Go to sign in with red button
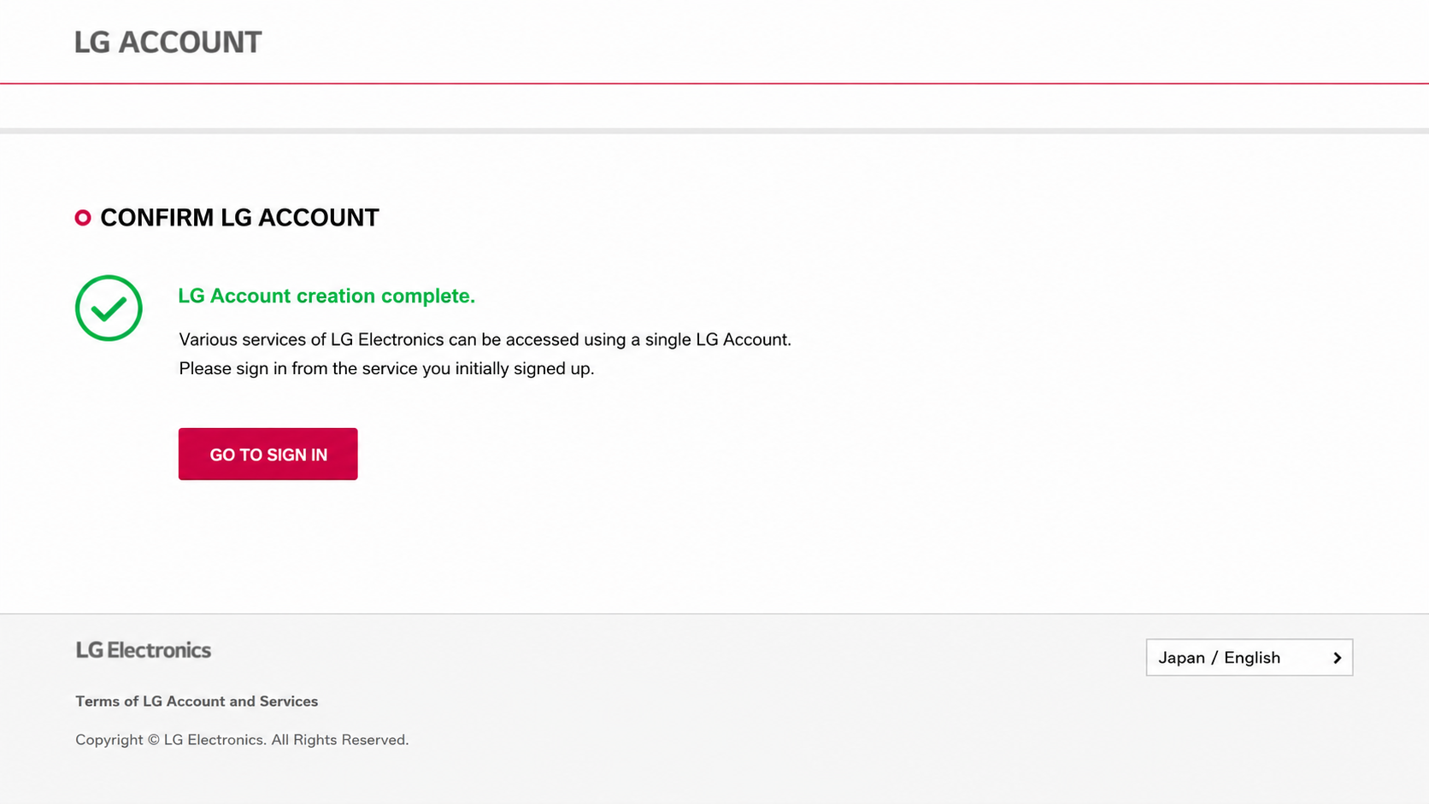 (x=268, y=454)
